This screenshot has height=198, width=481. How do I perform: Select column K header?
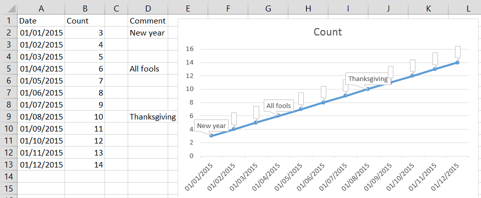click(x=428, y=9)
